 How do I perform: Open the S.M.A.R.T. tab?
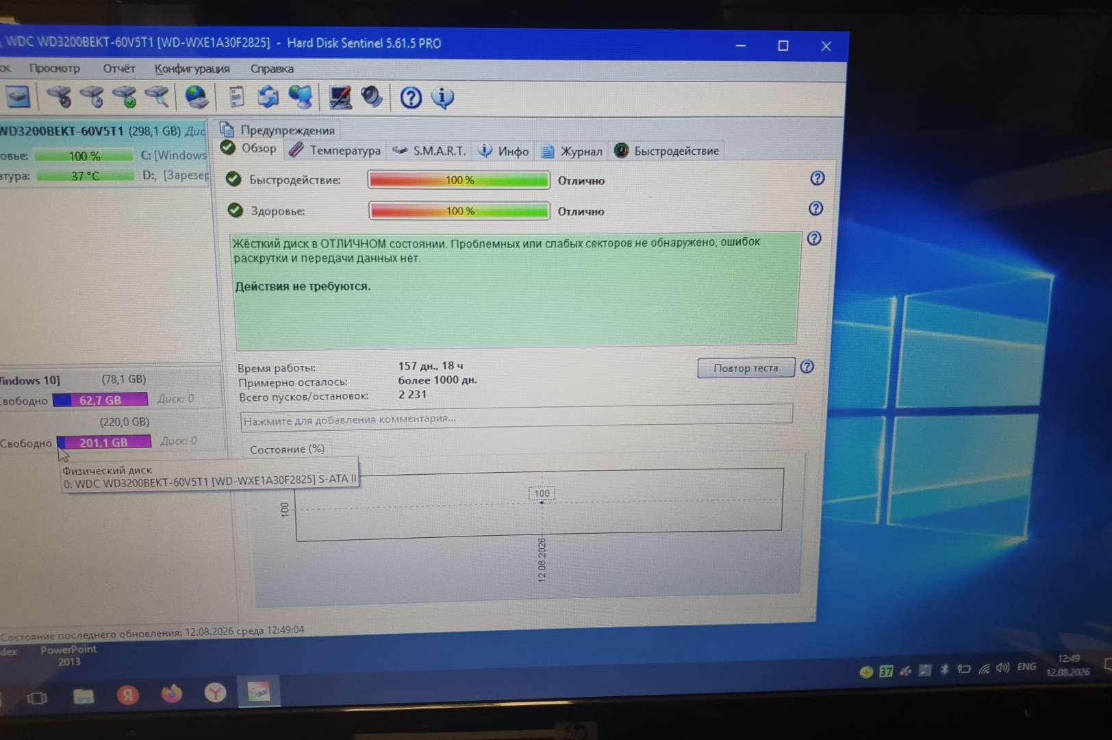(429, 150)
